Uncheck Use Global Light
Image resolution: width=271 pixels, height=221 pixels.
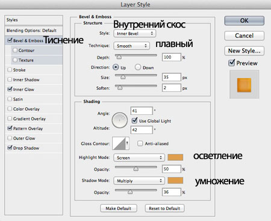(x=134, y=120)
